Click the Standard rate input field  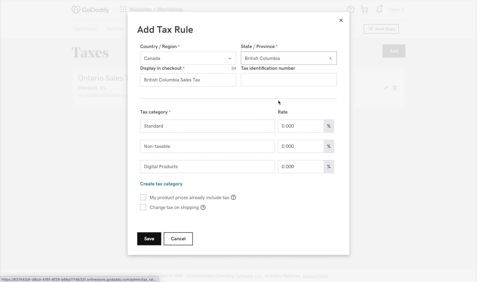301,126
